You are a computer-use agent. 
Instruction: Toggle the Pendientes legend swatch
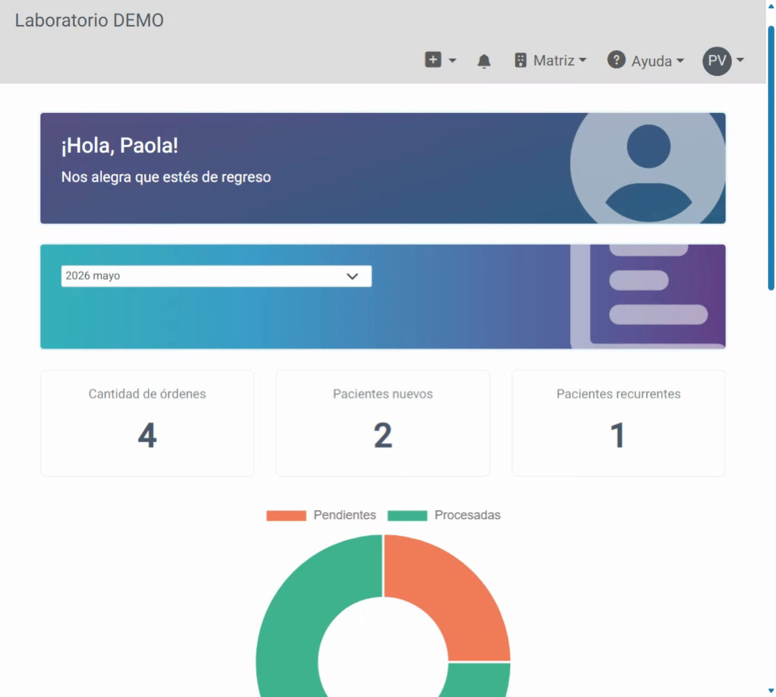click(x=286, y=515)
